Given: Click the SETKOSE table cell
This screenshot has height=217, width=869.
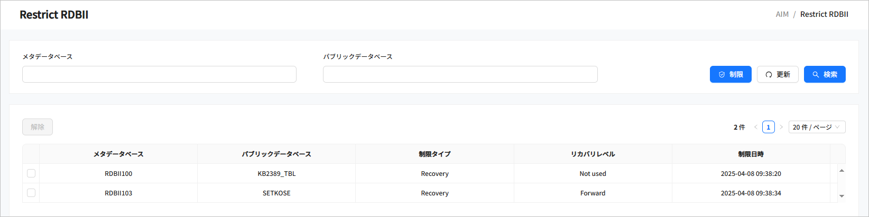Looking at the screenshot, I should point(276,193).
